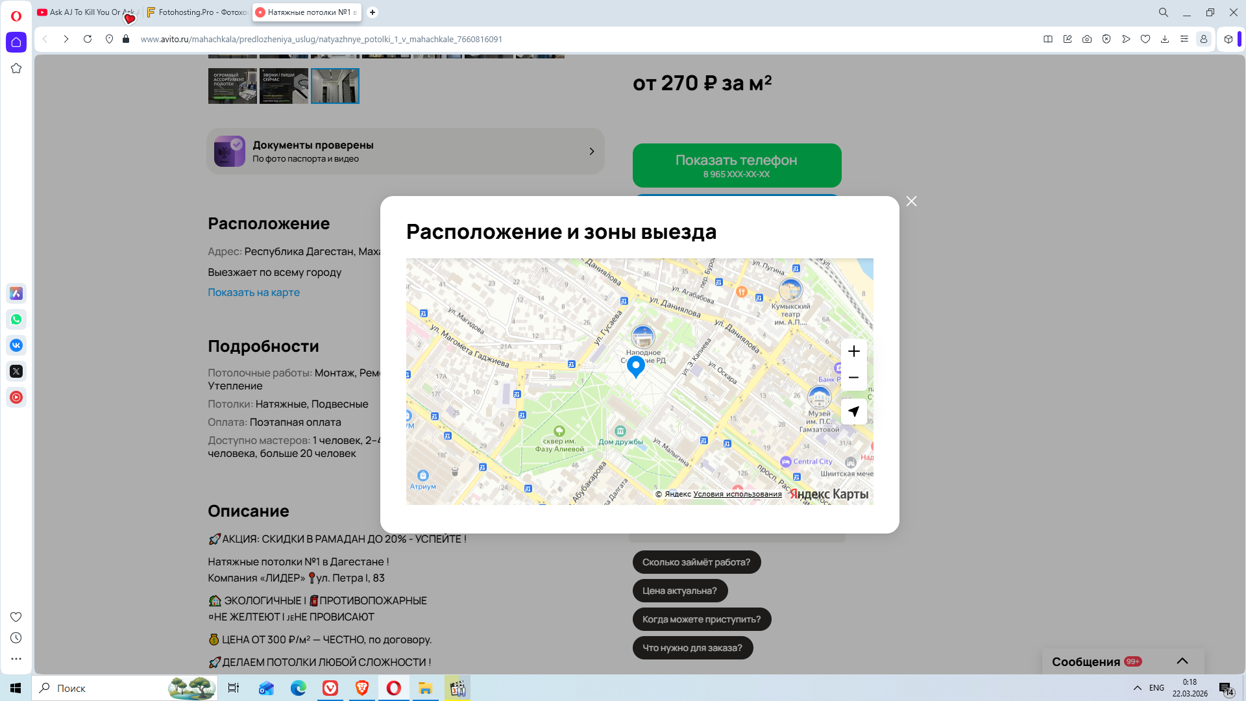This screenshot has height=701, width=1246.
Task: Open Opera snapshot camera tool
Action: (1087, 39)
